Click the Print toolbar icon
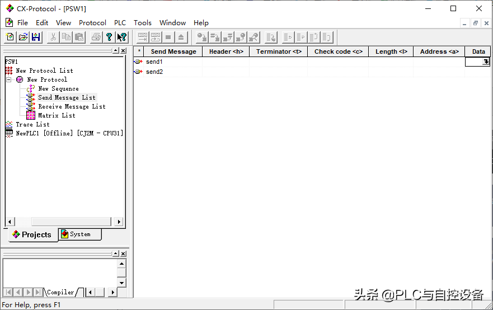The width and height of the screenshot is (493, 310). 96,37
